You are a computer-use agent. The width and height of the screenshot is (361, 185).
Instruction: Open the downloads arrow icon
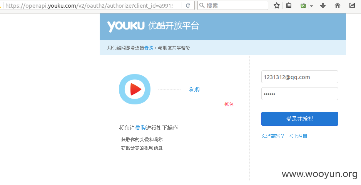click(323, 5)
